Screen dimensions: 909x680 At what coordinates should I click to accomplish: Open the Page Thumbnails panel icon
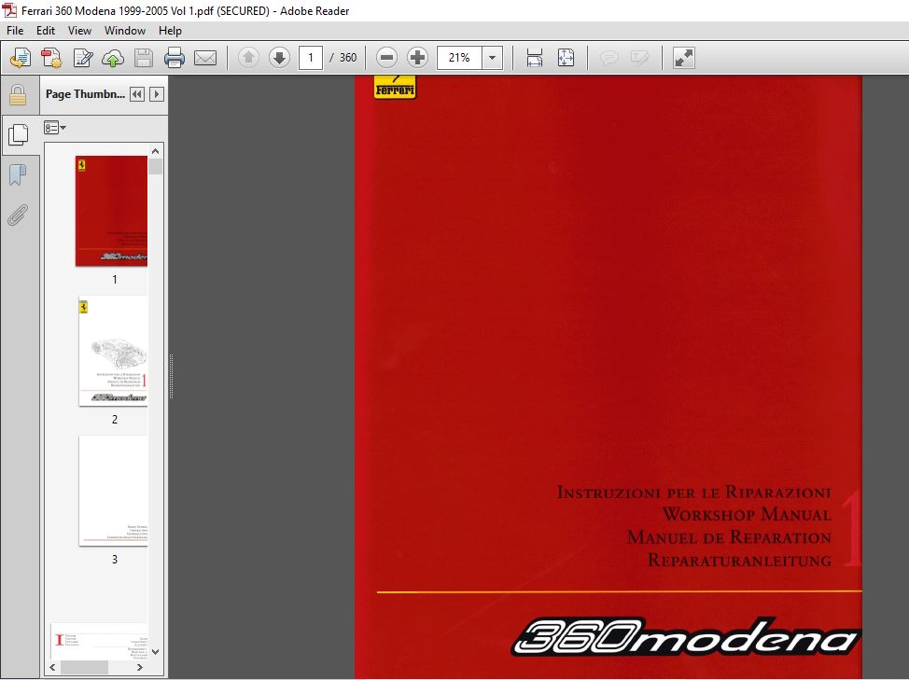19,135
